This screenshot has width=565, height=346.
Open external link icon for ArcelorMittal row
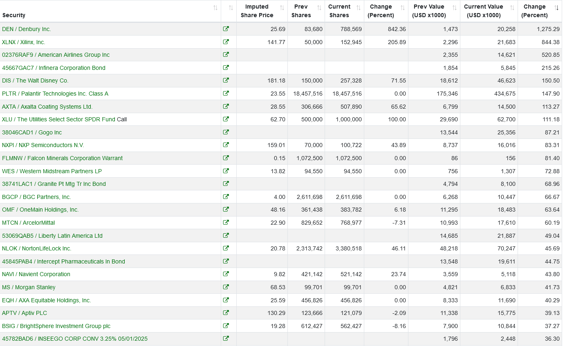[x=226, y=223]
